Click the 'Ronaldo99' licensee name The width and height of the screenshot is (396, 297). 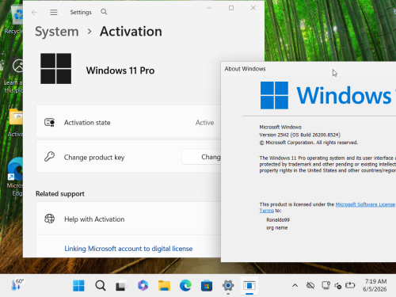point(278,219)
